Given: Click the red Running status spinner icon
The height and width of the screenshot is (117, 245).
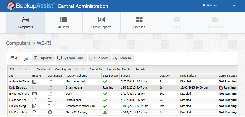Looking at the screenshot, I should [221, 88].
